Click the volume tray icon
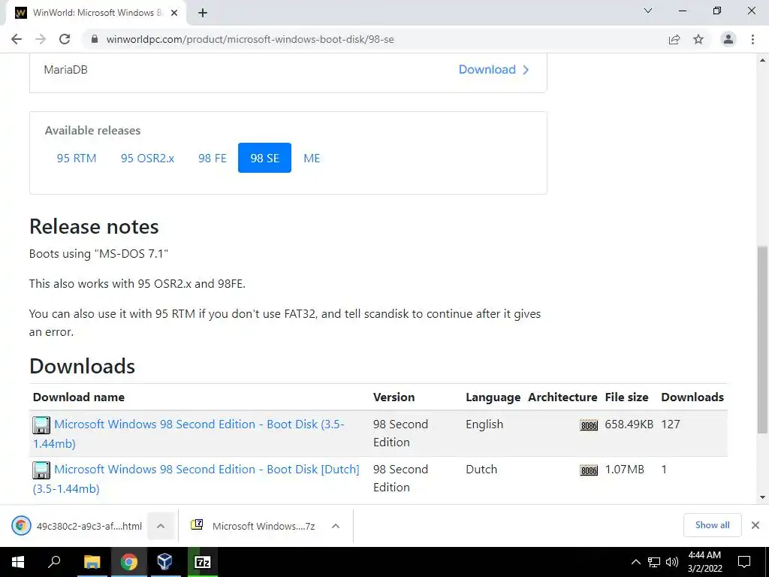The width and height of the screenshot is (769, 577). [x=672, y=562]
